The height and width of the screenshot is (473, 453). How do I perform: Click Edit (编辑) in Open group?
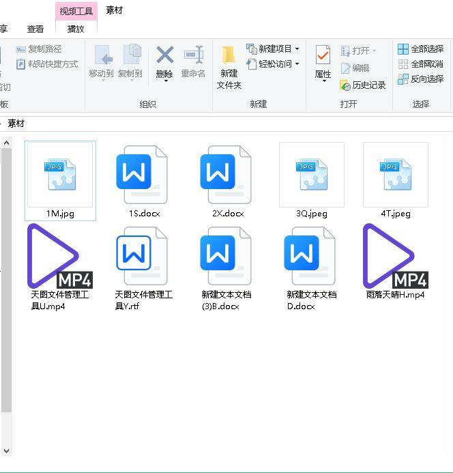coord(355,68)
